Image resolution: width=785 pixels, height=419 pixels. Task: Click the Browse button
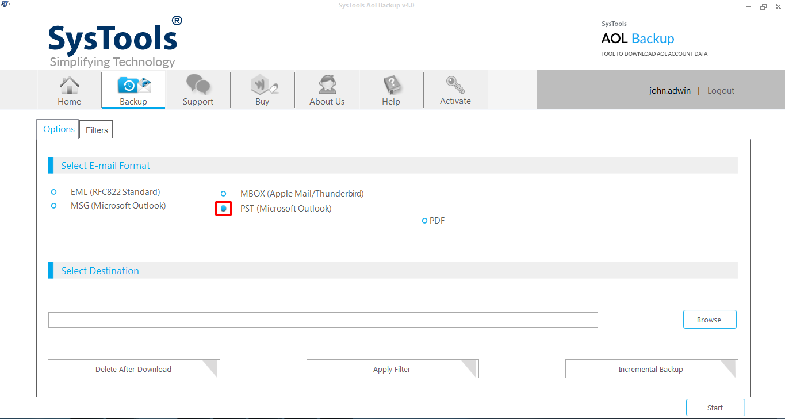[710, 320]
